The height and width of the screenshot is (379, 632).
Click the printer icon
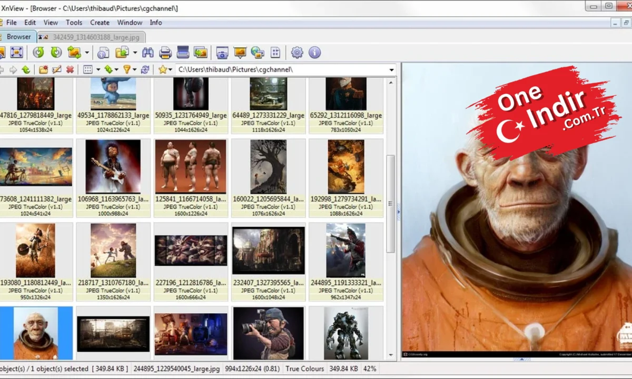click(165, 52)
